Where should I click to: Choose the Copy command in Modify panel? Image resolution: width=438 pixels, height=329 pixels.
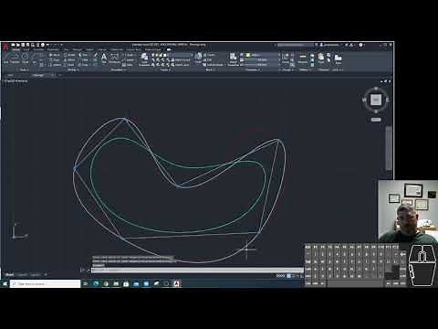[55, 59]
